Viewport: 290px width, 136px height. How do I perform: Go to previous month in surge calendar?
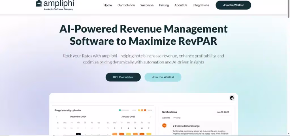point(57,117)
